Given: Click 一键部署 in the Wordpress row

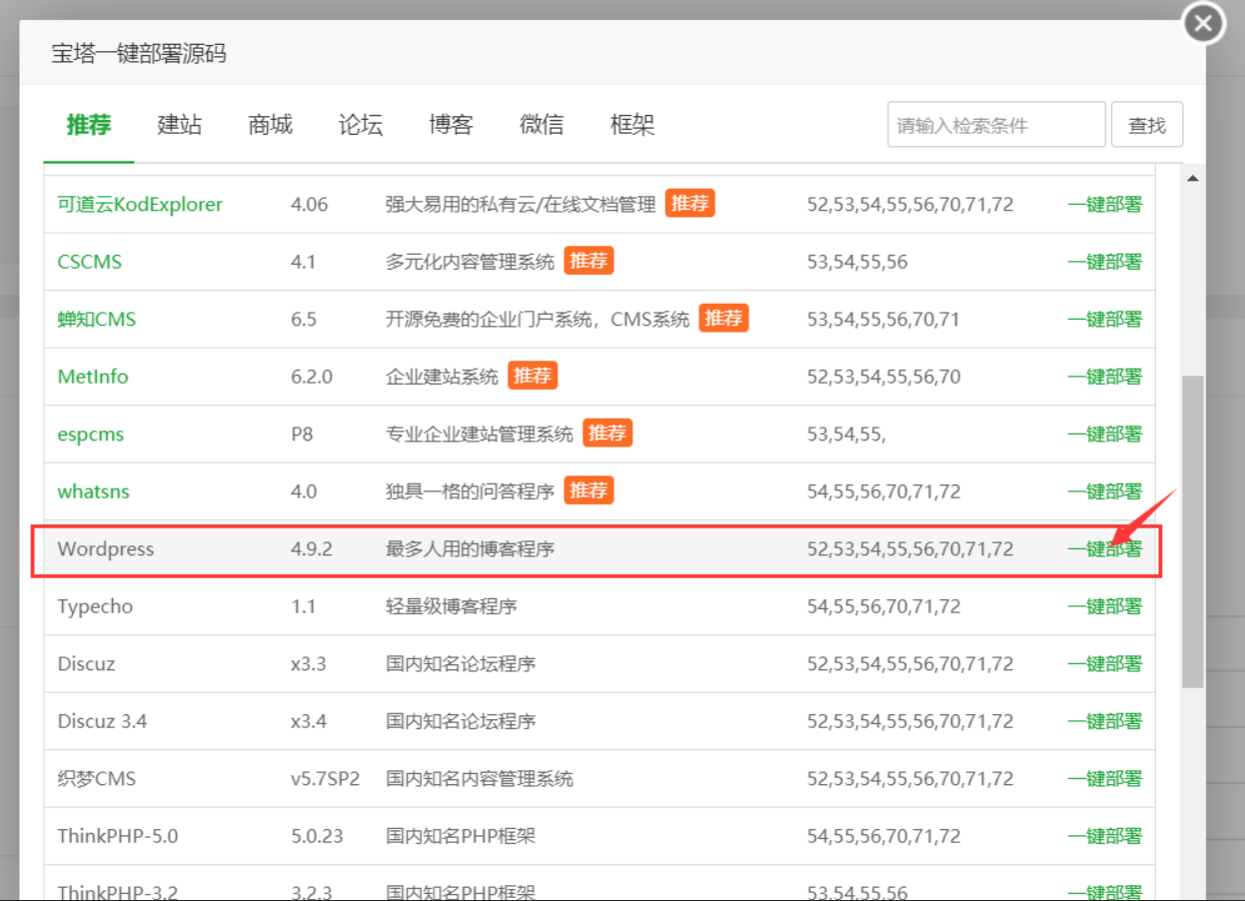Looking at the screenshot, I should coord(1104,549).
